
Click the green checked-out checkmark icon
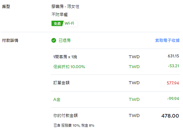(x=54, y=40)
